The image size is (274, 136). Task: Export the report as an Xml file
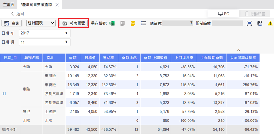tap(133, 23)
